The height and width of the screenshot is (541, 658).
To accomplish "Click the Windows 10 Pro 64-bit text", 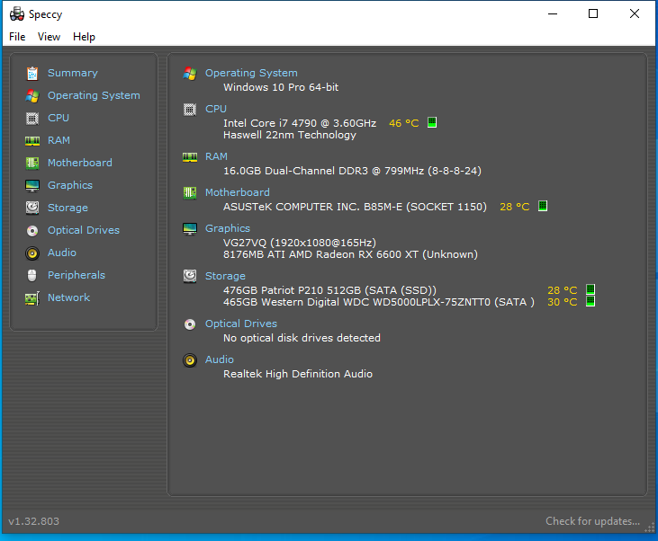I will (x=281, y=87).
